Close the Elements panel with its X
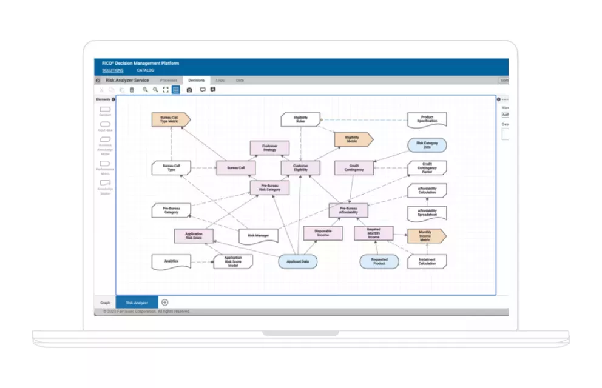 [x=113, y=99]
